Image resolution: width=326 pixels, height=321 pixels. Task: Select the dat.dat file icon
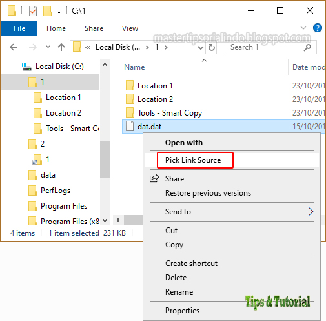click(130, 126)
